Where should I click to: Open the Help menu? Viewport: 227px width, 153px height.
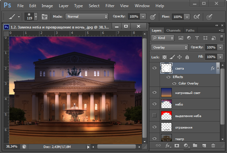160,6
